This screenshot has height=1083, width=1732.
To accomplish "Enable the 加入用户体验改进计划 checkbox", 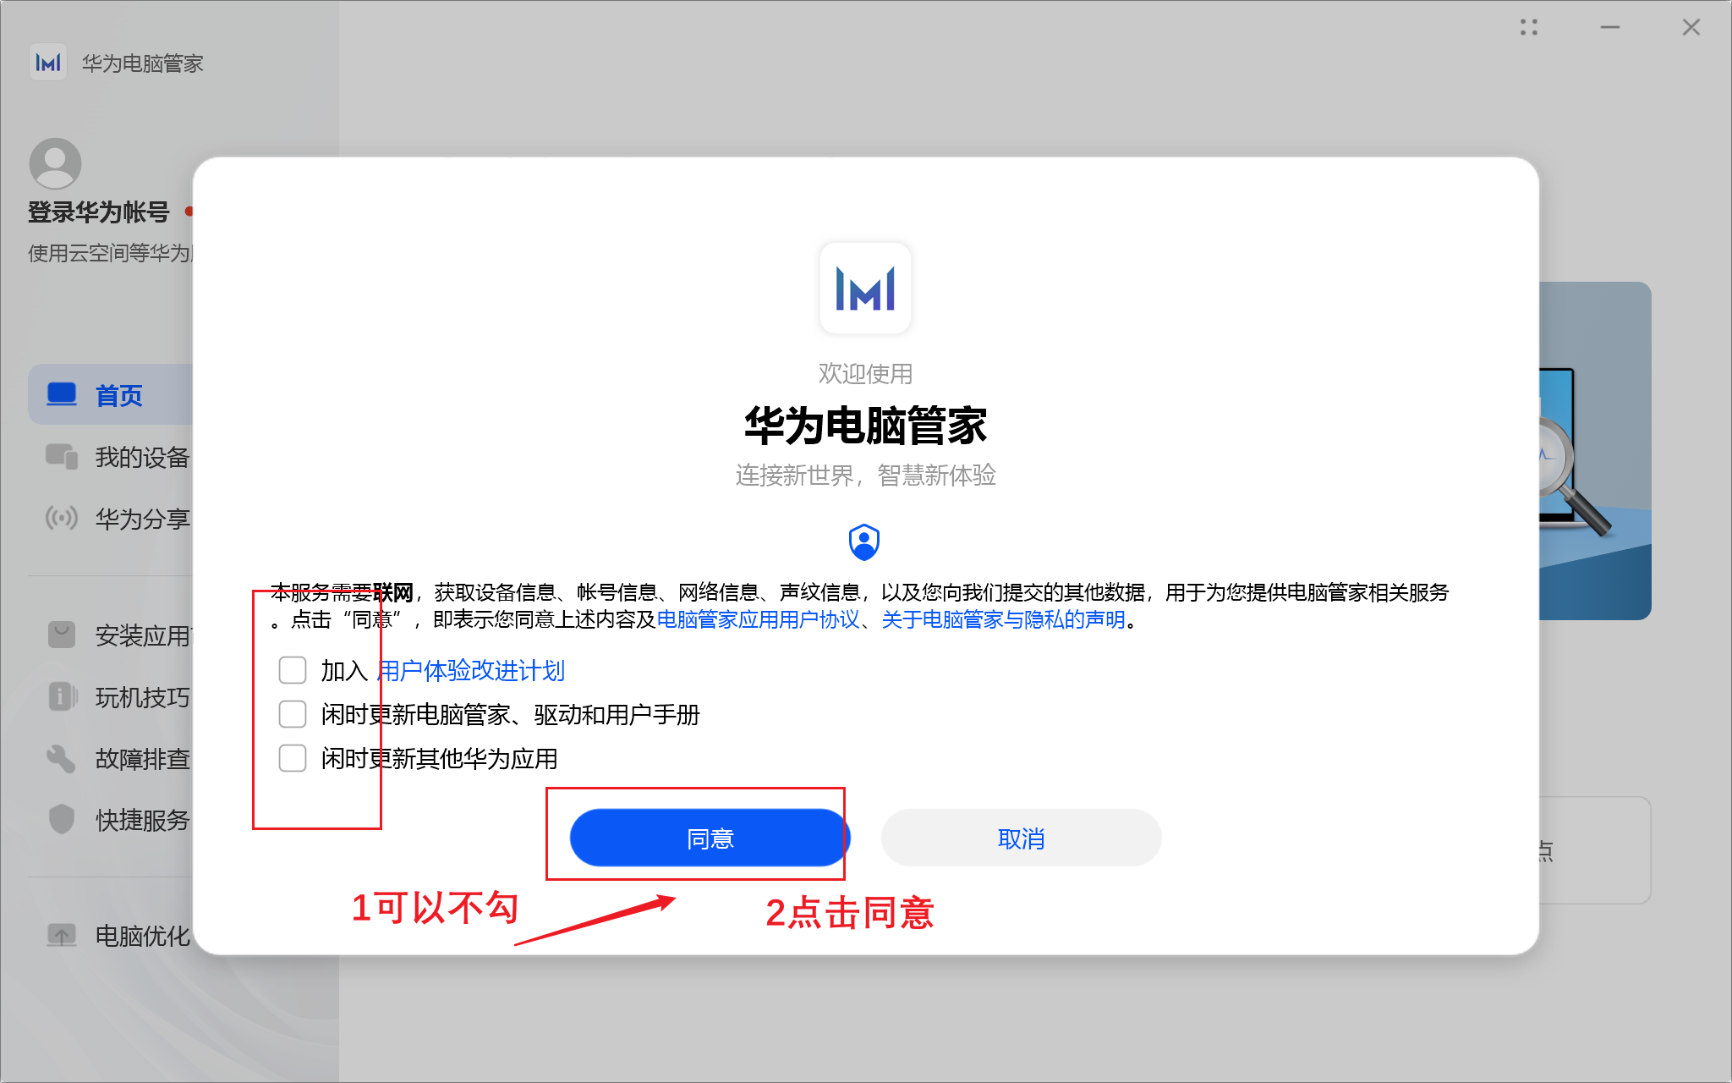I will click(292, 669).
